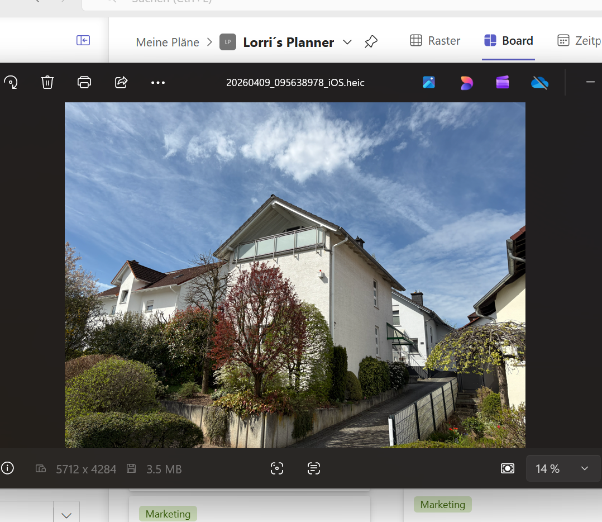Click file name 20260409_095638978_iOS.heic
This screenshot has width=602, height=522.
coord(295,83)
